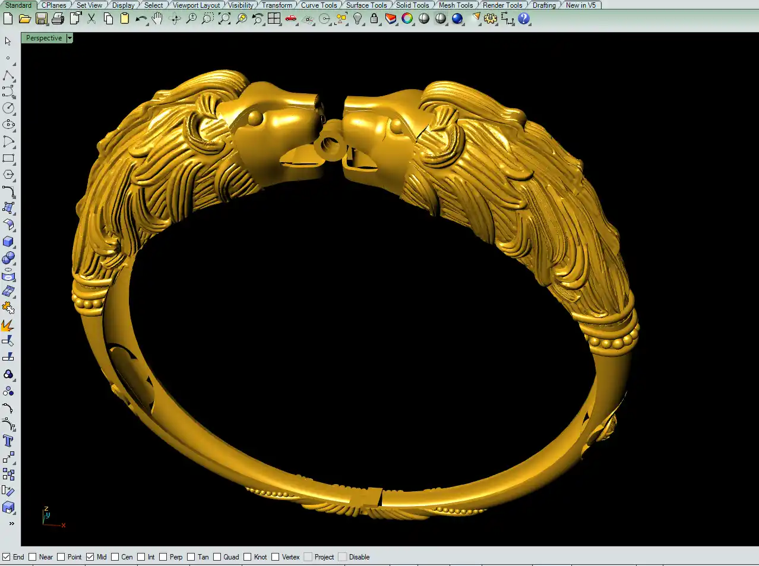The image size is (759, 566).
Task: Open the Surface Tools tab
Action: [366, 5]
